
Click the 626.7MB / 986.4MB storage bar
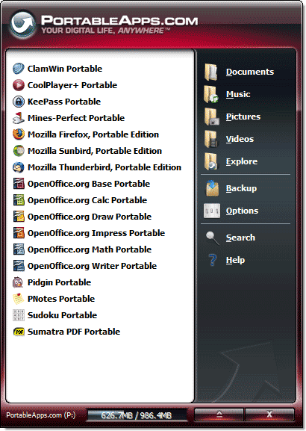pos(137,415)
